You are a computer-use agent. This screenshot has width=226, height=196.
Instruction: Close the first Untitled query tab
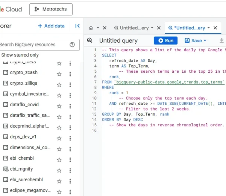click(x=159, y=28)
